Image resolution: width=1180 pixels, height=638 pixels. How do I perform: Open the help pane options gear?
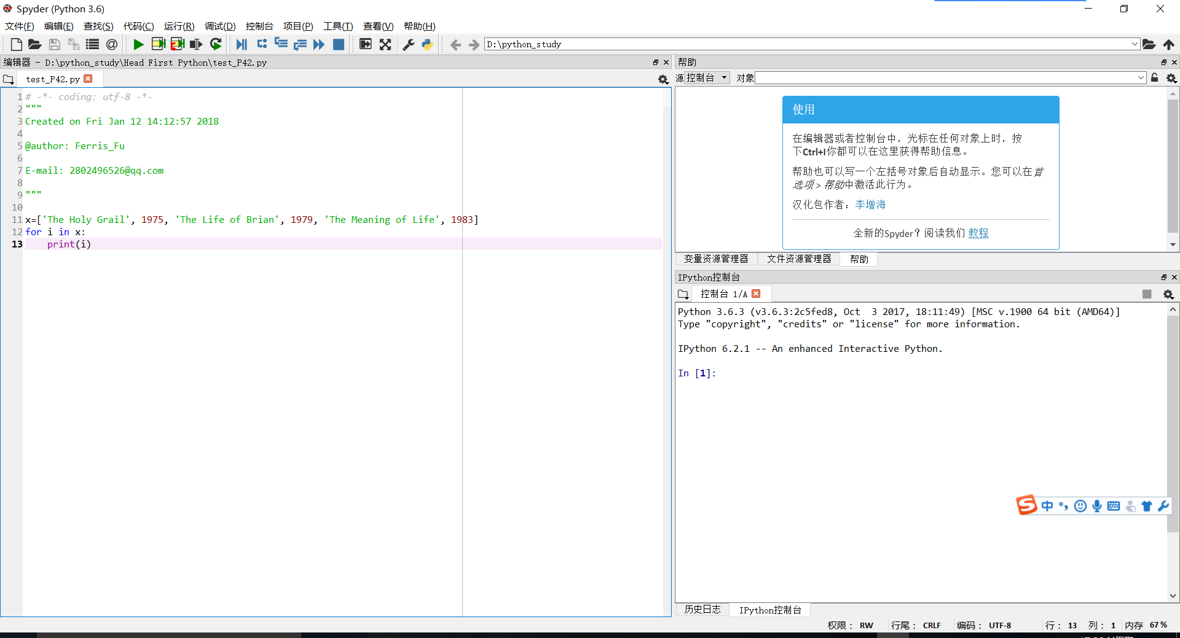pyautogui.click(x=1171, y=78)
